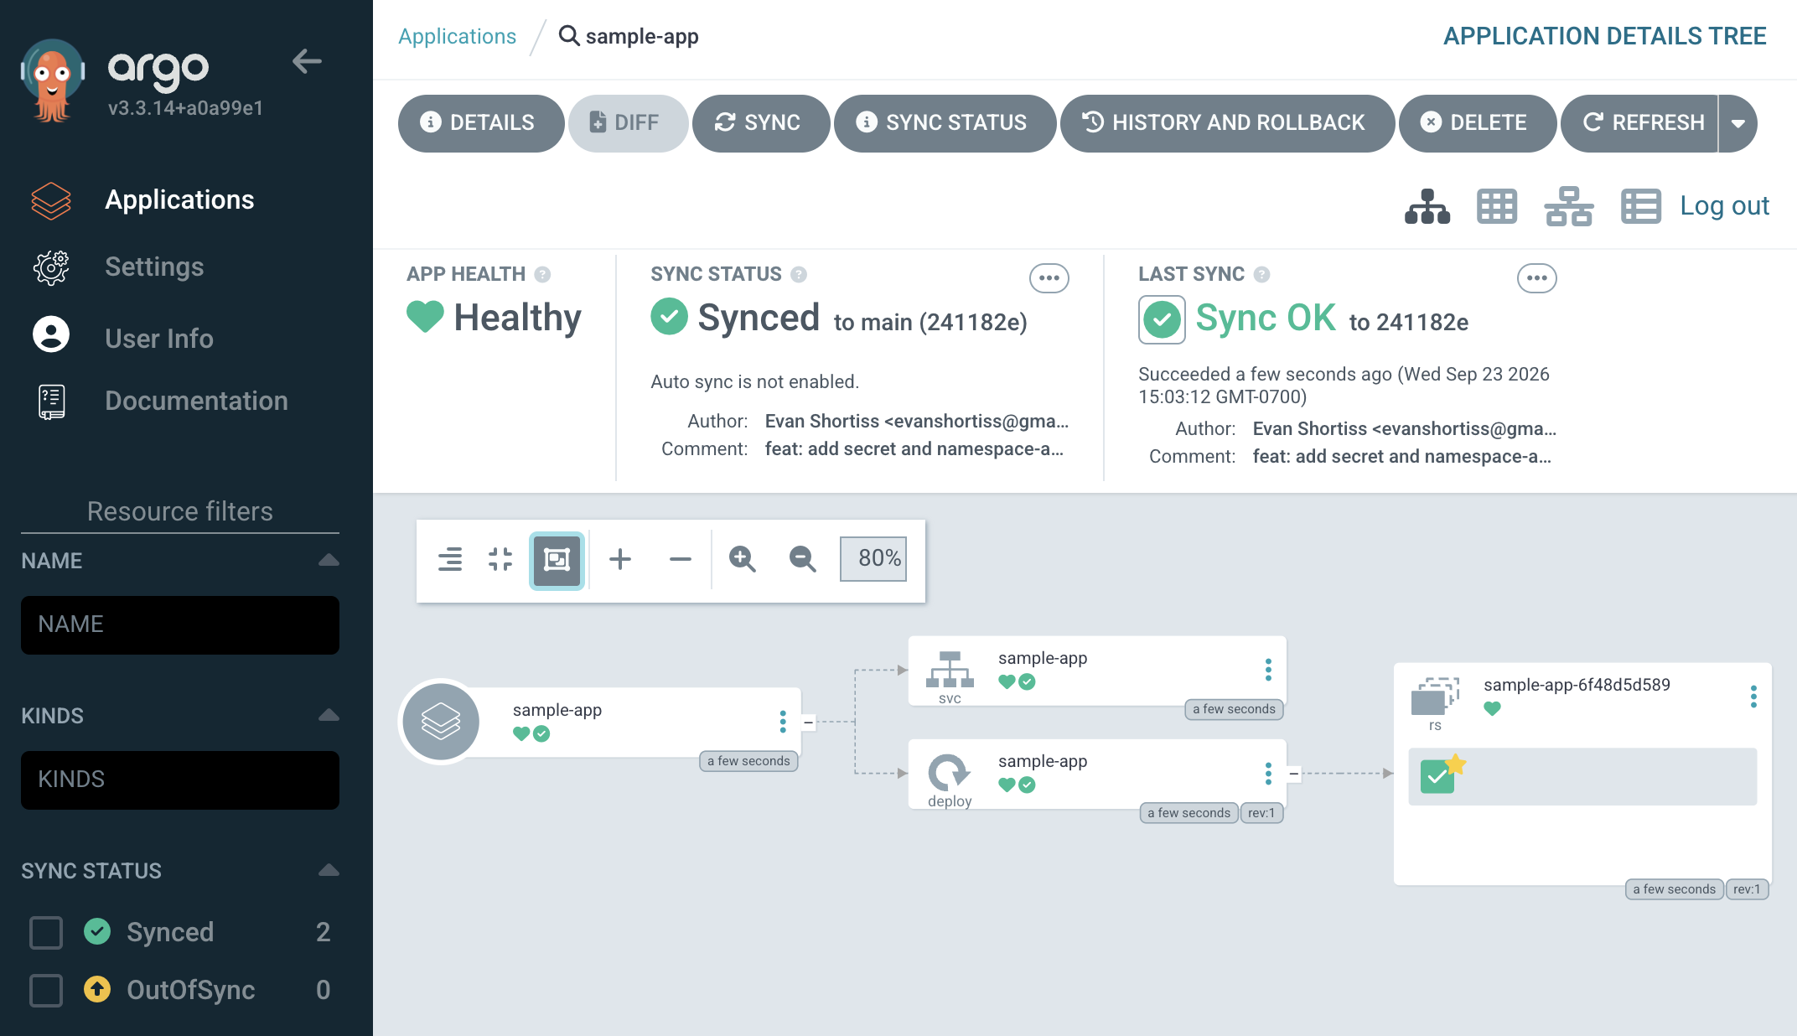Click the 80% zoom level field

click(x=873, y=559)
